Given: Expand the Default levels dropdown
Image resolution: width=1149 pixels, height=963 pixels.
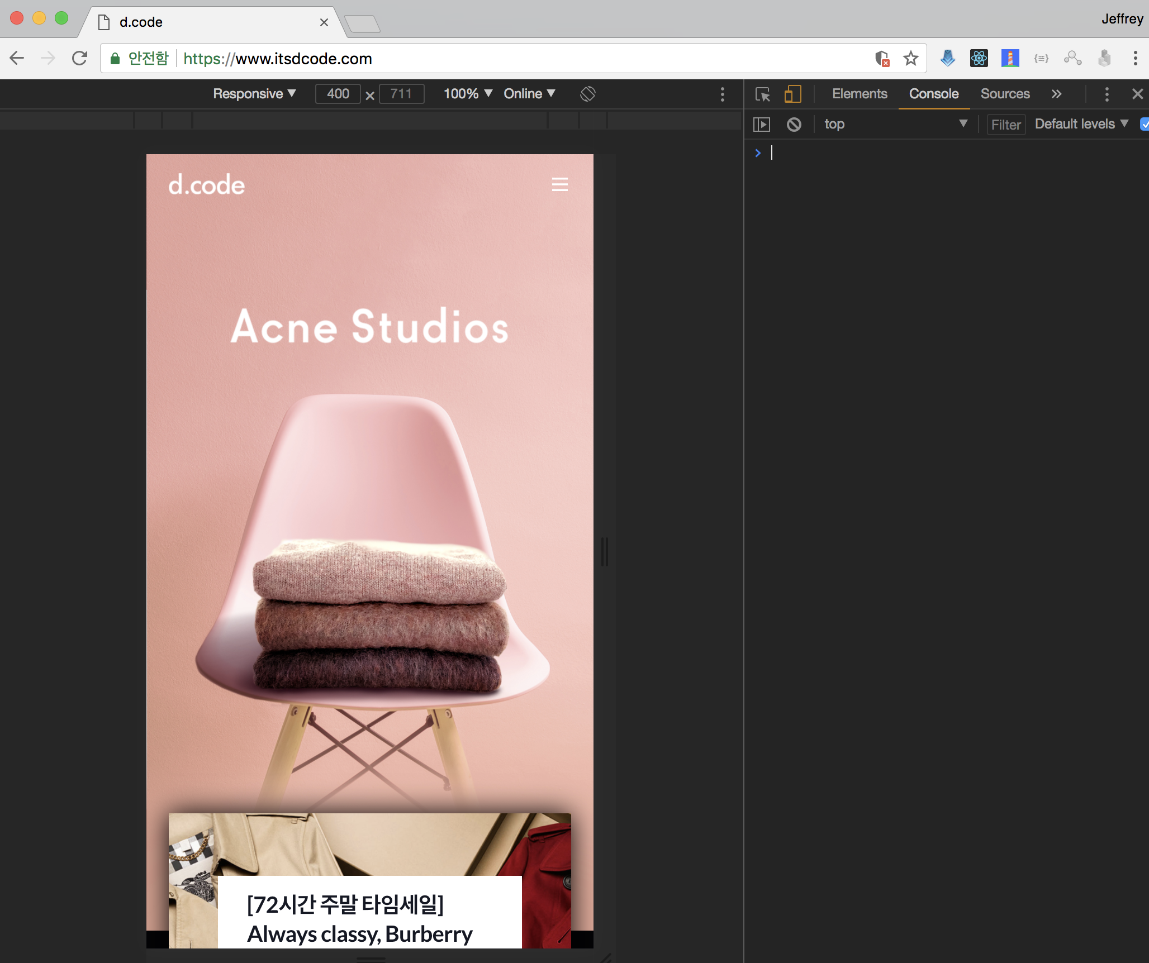Looking at the screenshot, I should tap(1081, 124).
